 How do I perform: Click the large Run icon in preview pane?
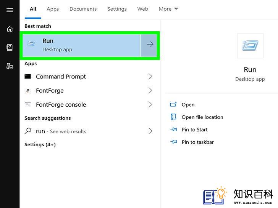pyautogui.click(x=250, y=45)
